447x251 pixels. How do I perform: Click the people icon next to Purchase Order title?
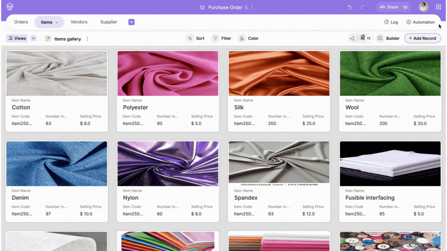(x=246, y=7)
